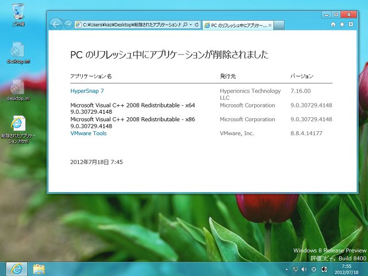368x276 pixels.
Task: Click the IME input tray icon
Action: 324,269
